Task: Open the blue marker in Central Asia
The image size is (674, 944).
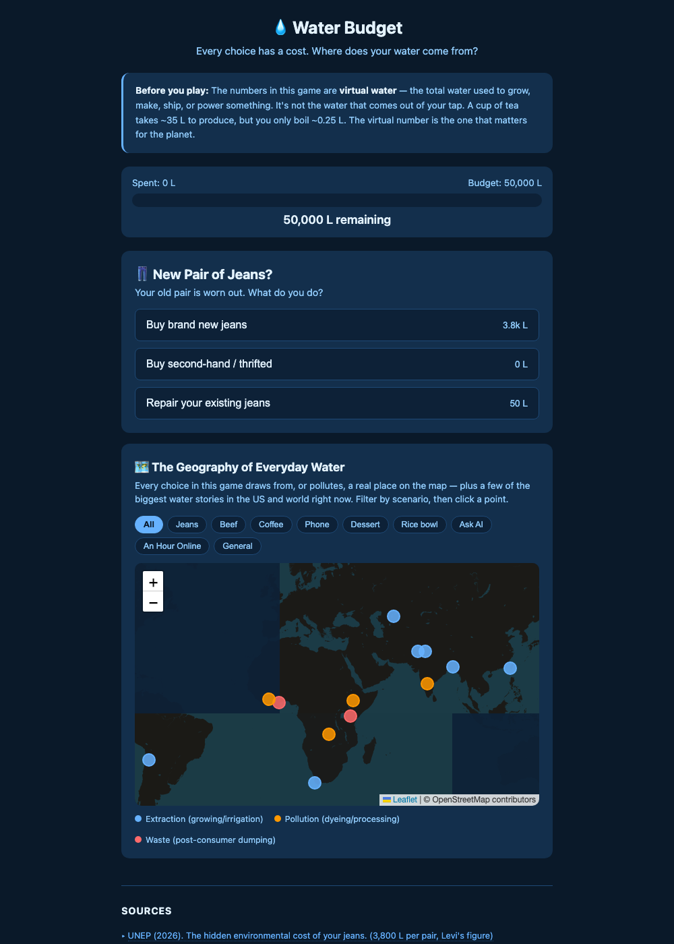Action: coord(394,616)
